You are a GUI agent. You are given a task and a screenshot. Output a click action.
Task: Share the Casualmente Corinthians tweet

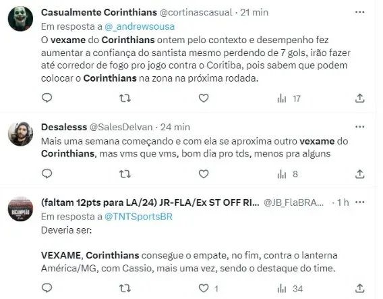[359, 98]
